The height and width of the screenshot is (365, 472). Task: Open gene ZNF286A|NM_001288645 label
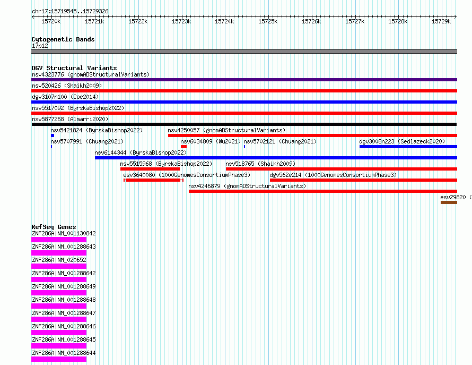64,339
